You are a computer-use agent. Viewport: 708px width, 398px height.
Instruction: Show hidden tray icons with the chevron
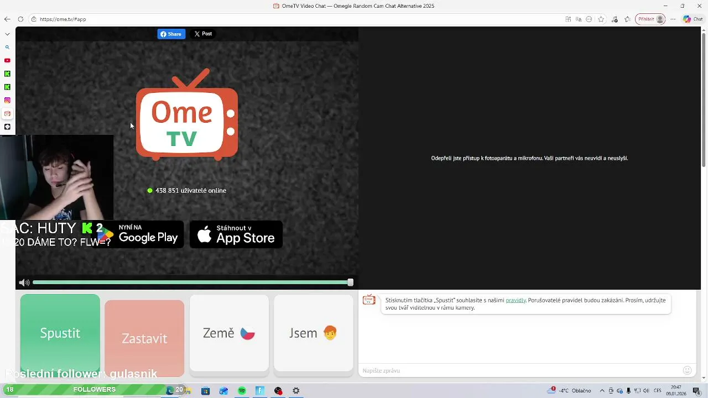[x=602, y=391]
